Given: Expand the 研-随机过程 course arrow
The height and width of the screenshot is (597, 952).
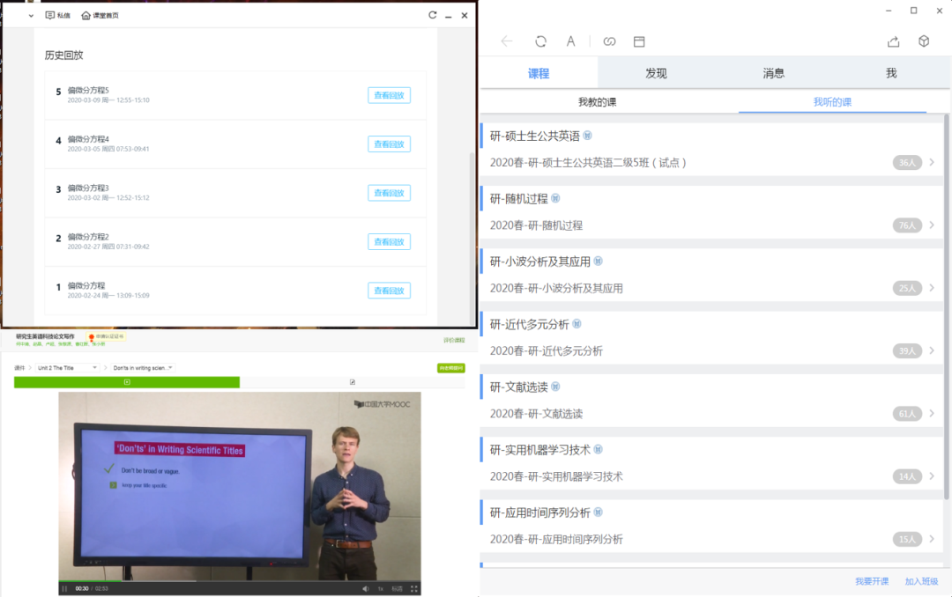Looking at the screenshot, I should 932,225.
